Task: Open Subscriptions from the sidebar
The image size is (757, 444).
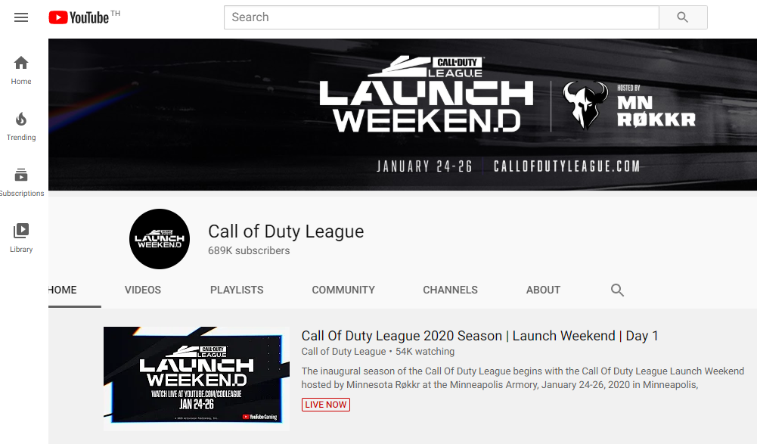Action: point(21,182)
